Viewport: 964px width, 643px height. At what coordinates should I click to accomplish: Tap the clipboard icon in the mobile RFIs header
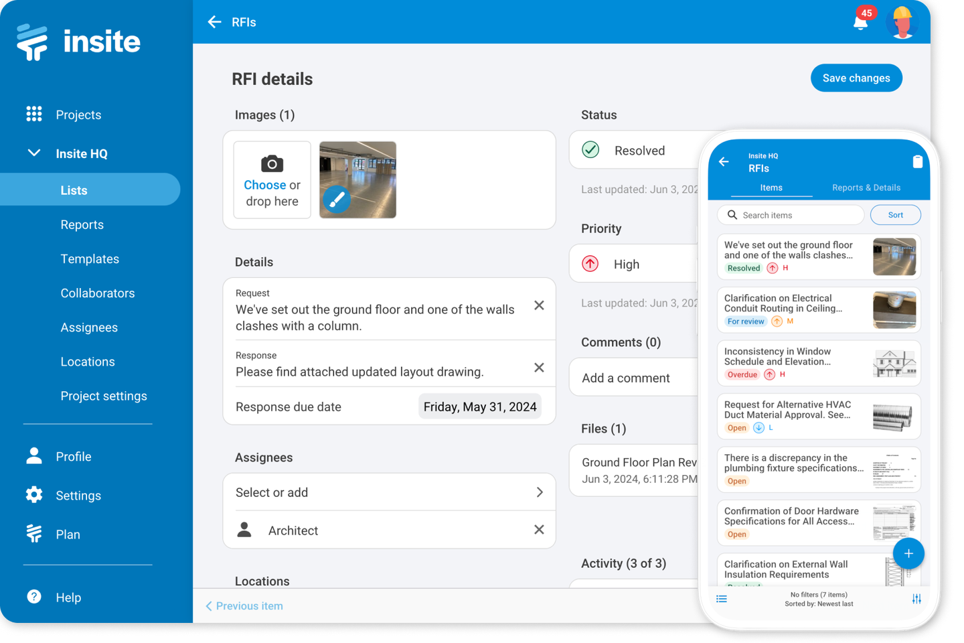tap(918, 161)
